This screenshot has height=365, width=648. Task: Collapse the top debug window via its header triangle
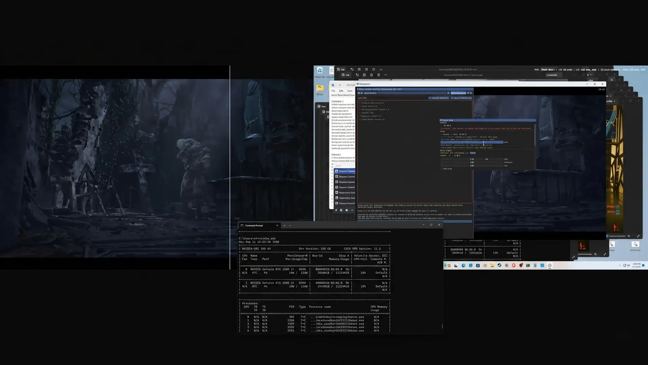[358, 89]
